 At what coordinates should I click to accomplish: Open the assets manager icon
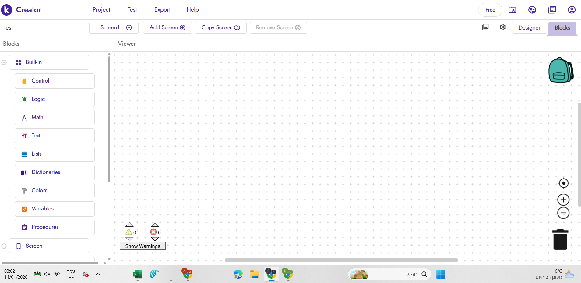485,27
